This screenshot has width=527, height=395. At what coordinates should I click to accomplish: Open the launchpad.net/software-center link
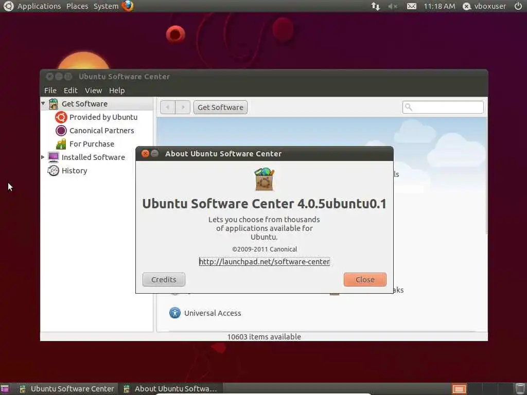[x=264, y=262]
